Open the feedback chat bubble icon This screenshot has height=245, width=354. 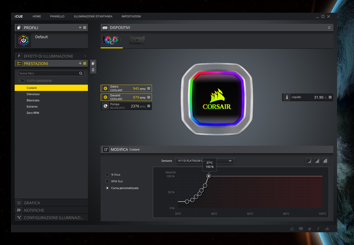click(x=301, y=229)
